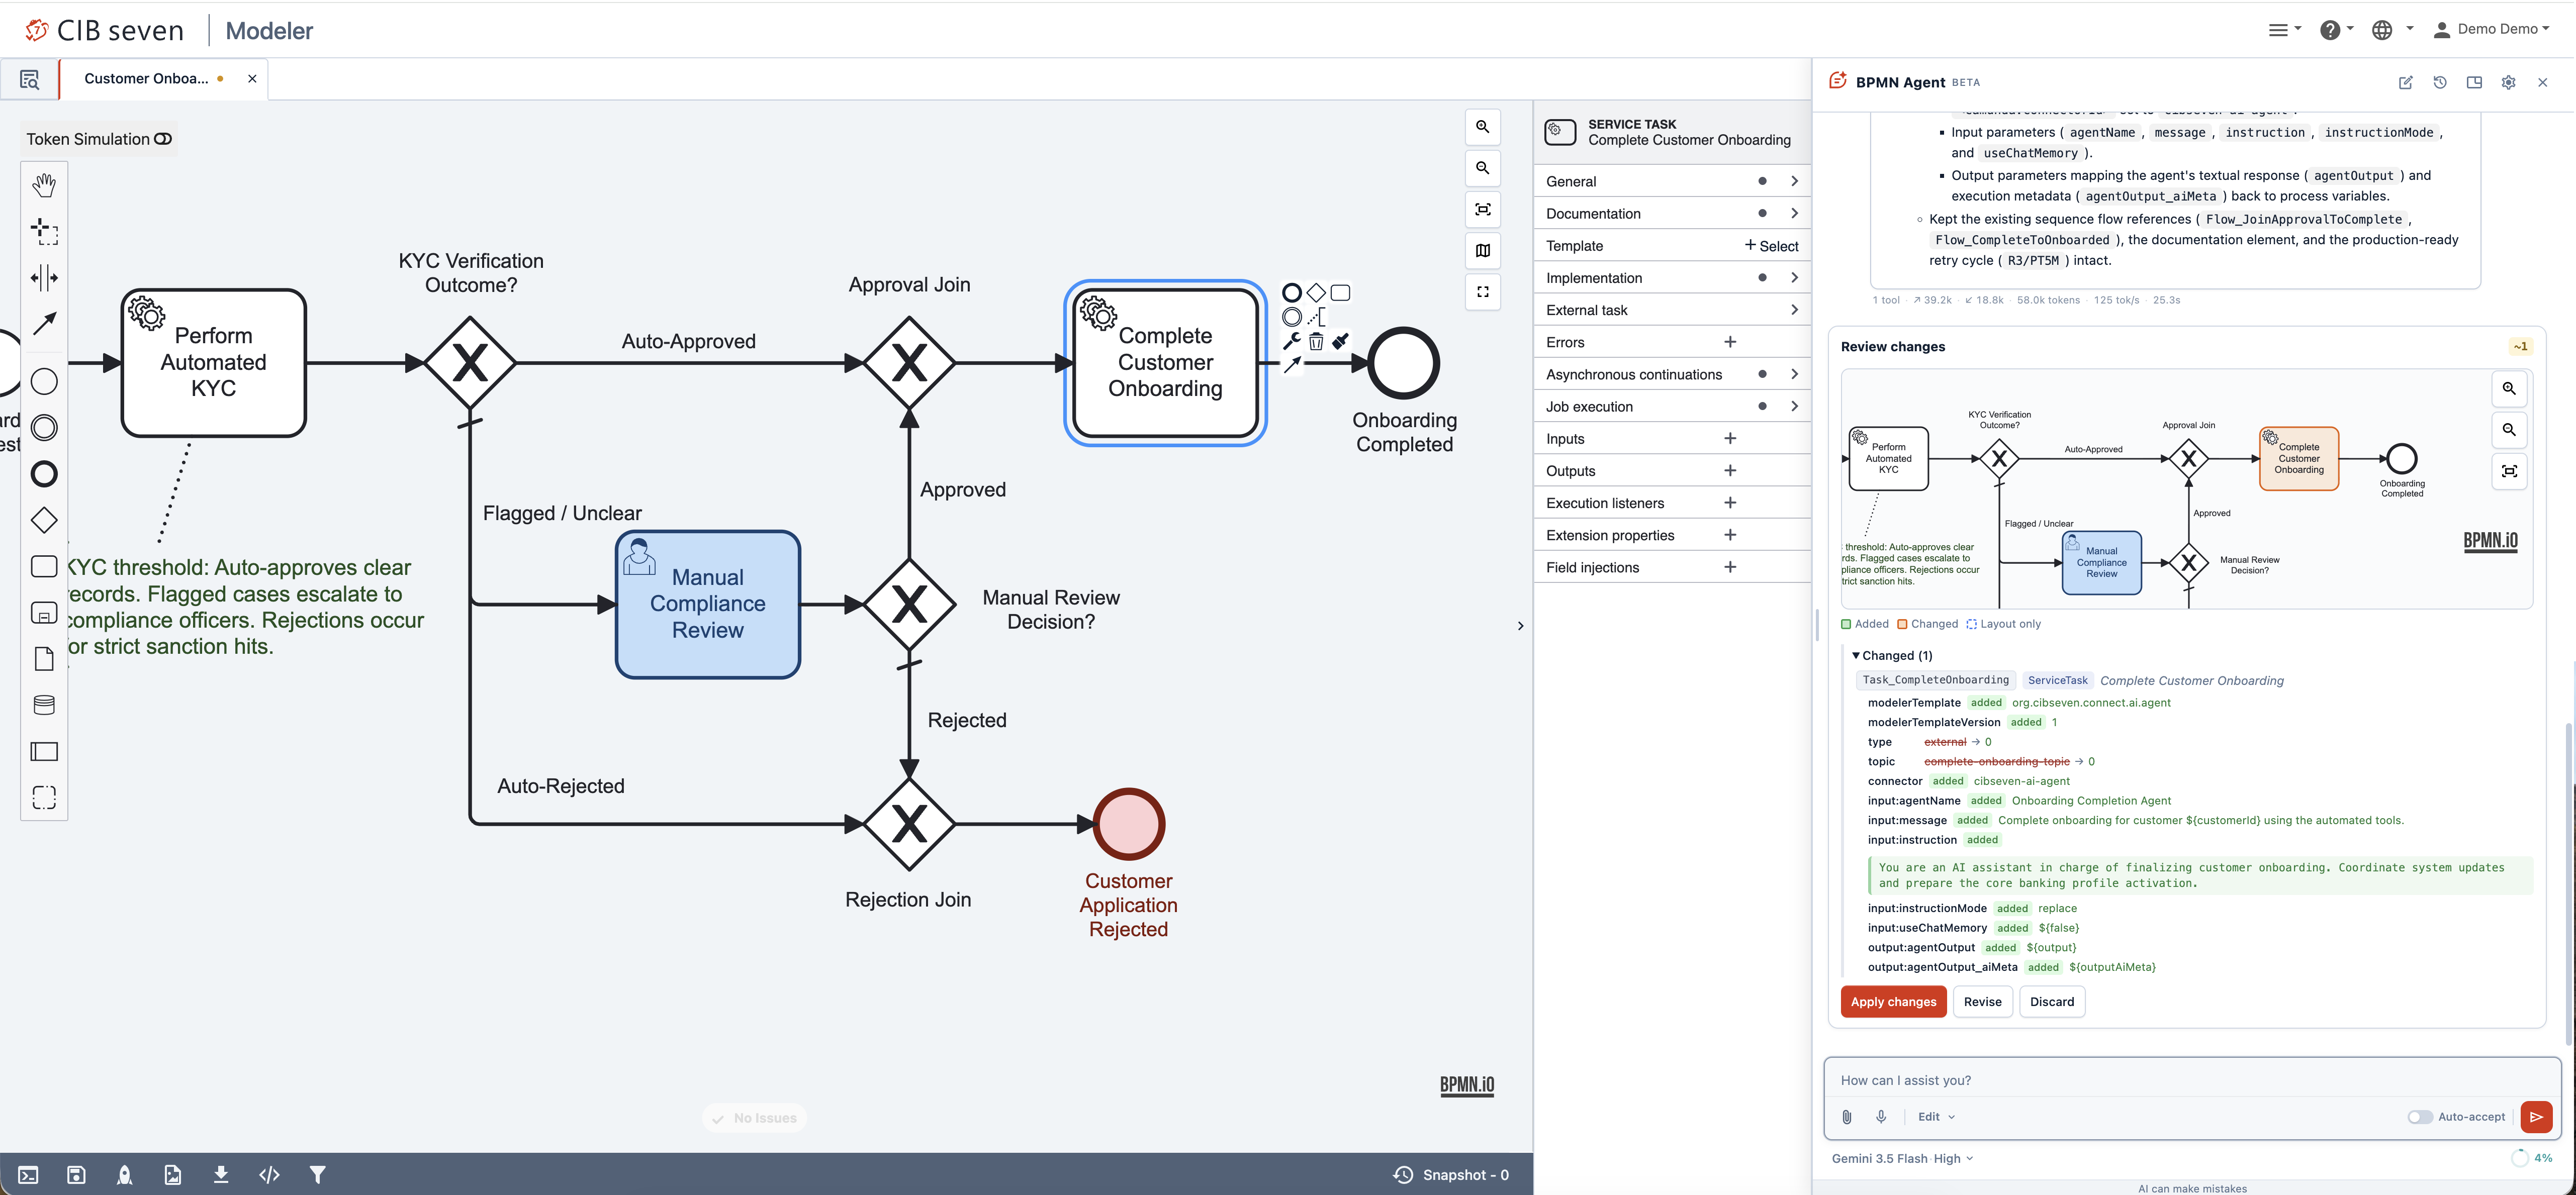The width and height of the screenshot is (2576, 1195).
Task: Open Snapshot - 0 history
Action: [1451, 1175]
